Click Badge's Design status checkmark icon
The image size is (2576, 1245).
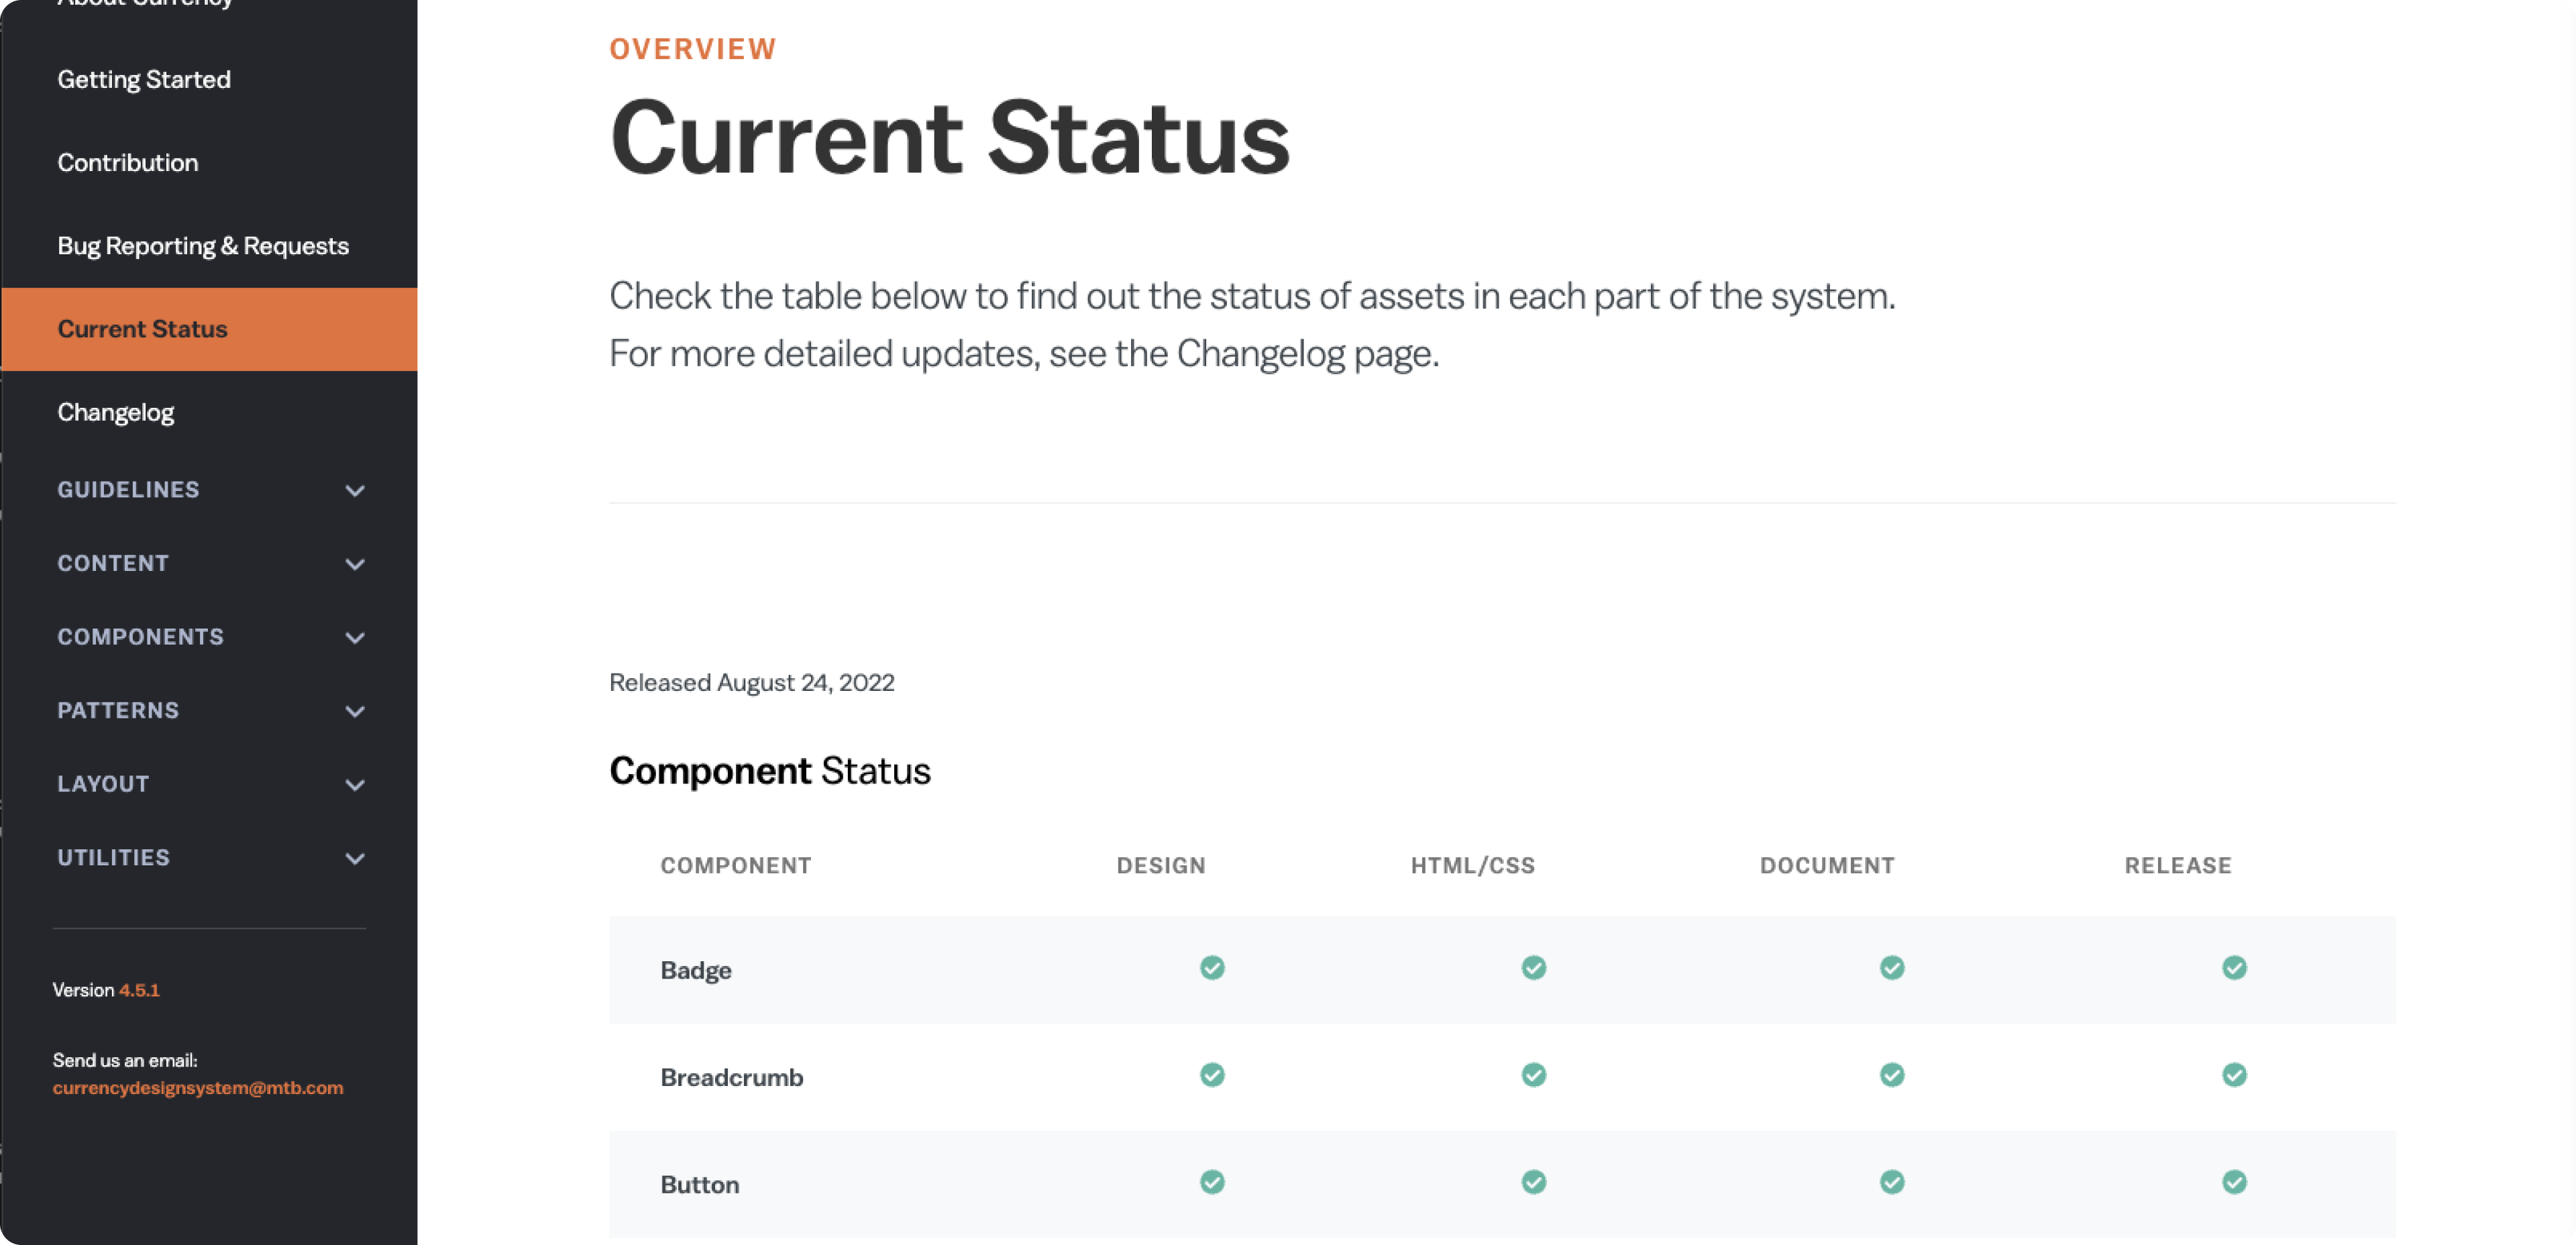click(1212, 968)
